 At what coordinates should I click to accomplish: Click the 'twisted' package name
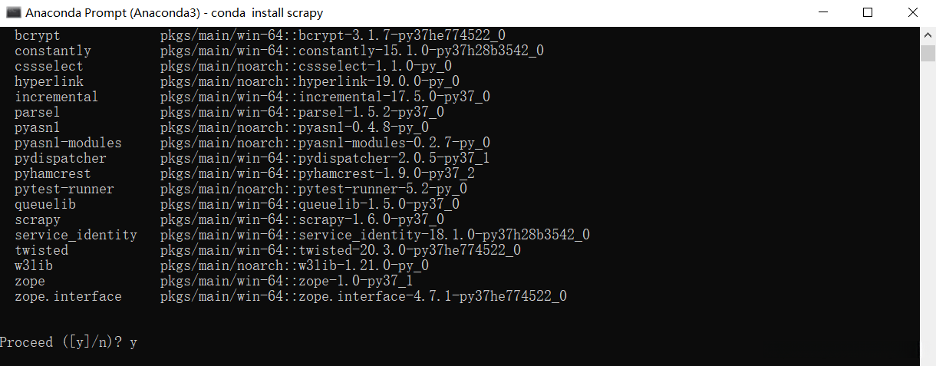click(41, 250)
